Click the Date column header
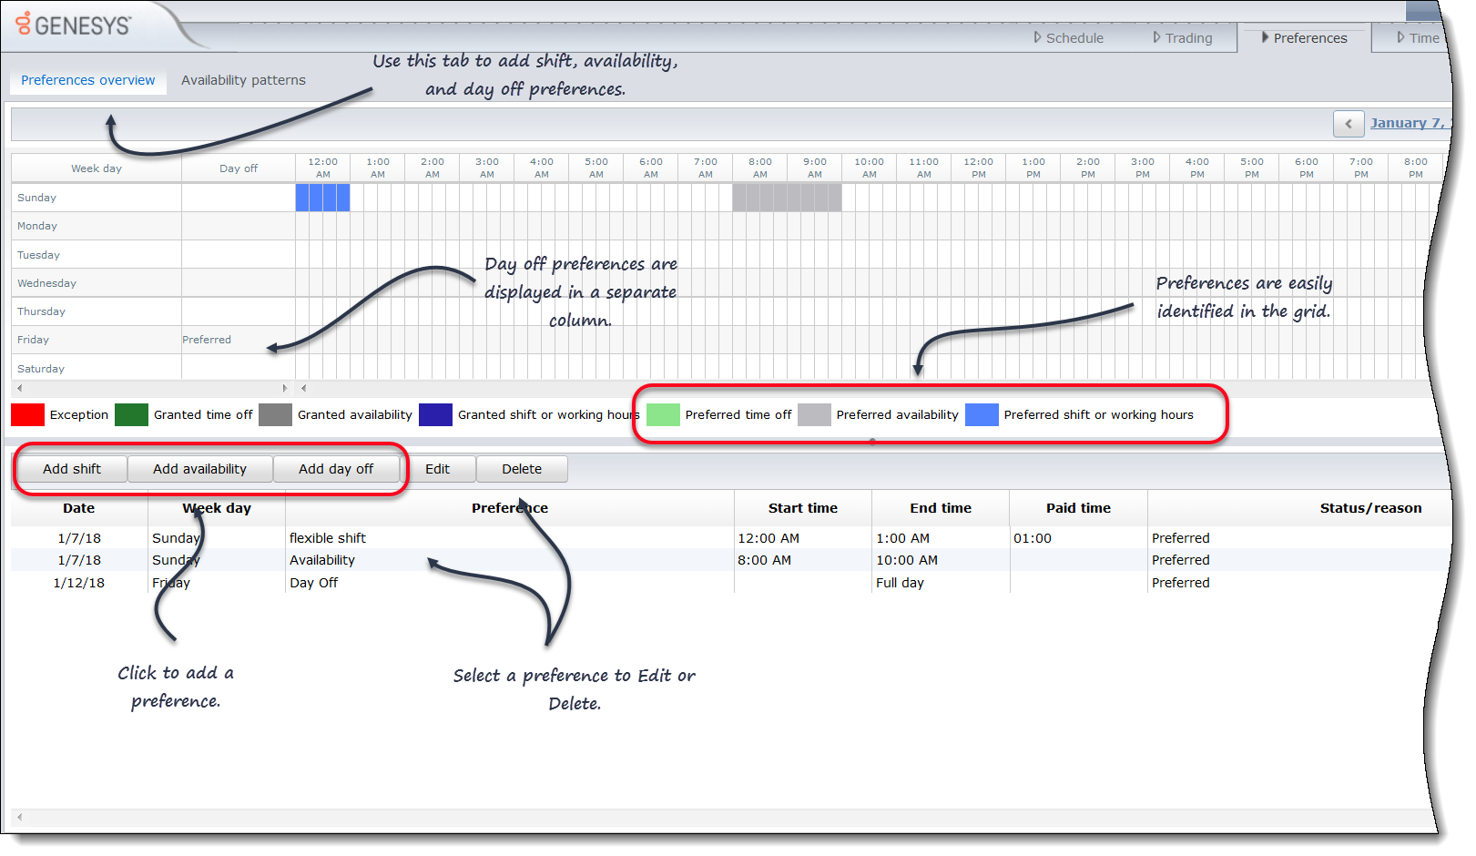This screenshot has width=1476, height=856. pos(79,508)
